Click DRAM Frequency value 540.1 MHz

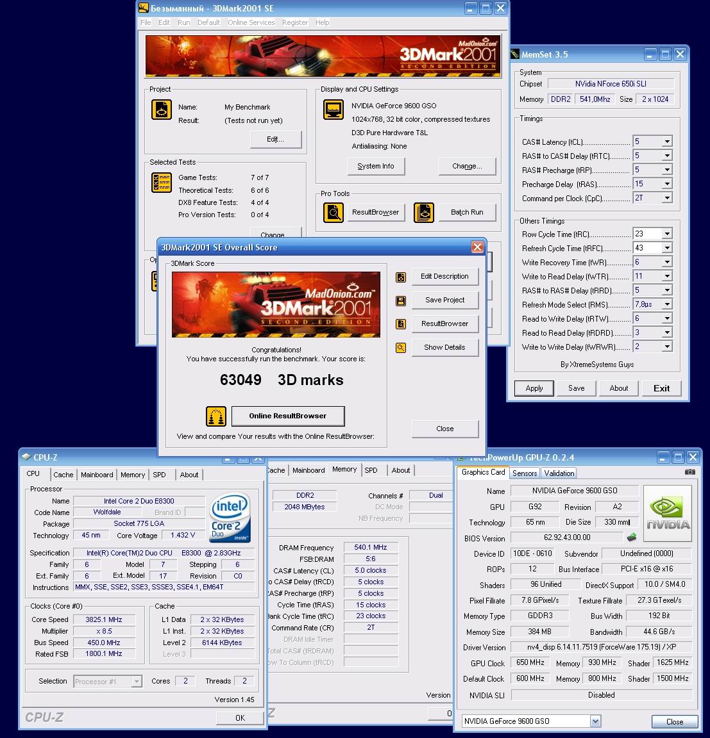click(370, 547)
